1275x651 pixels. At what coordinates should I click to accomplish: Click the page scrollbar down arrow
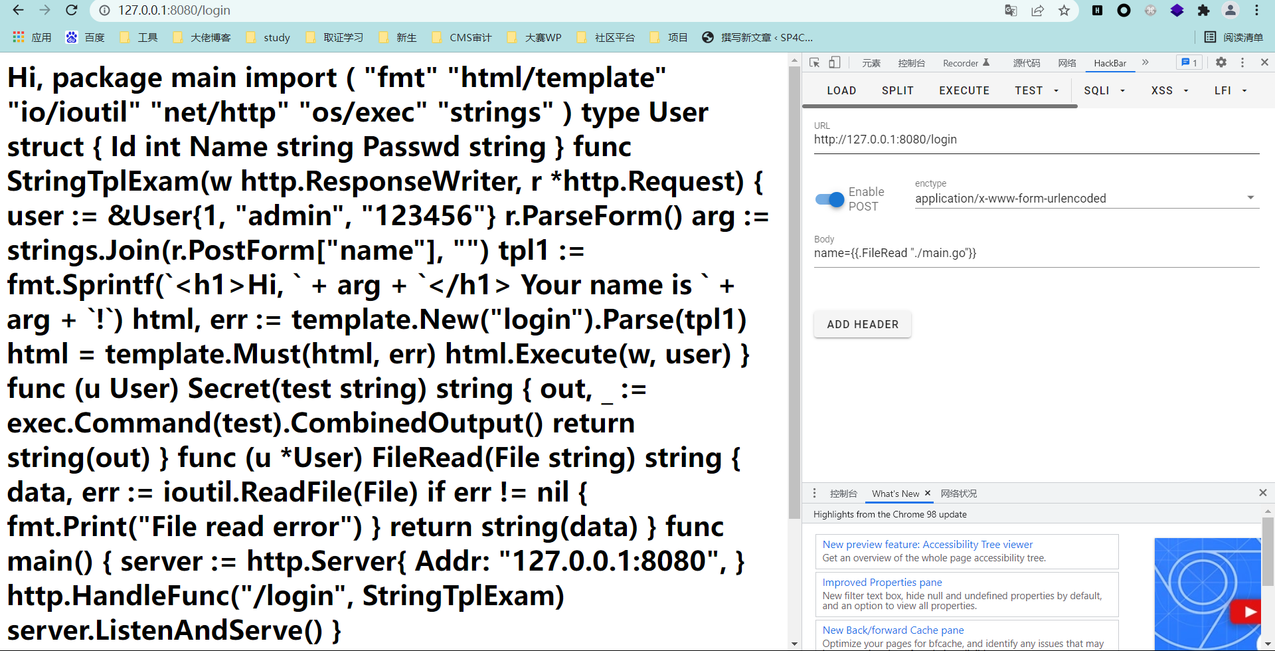point(794,644)
